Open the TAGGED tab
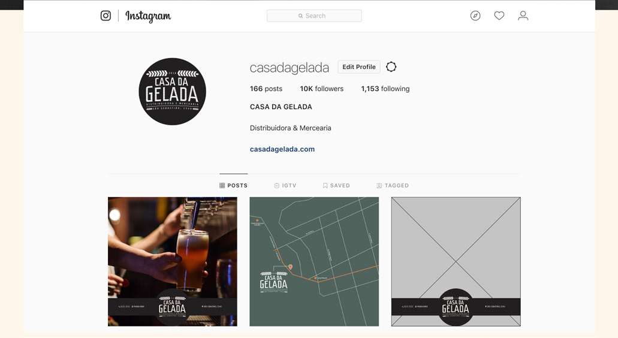 (393, 186)
